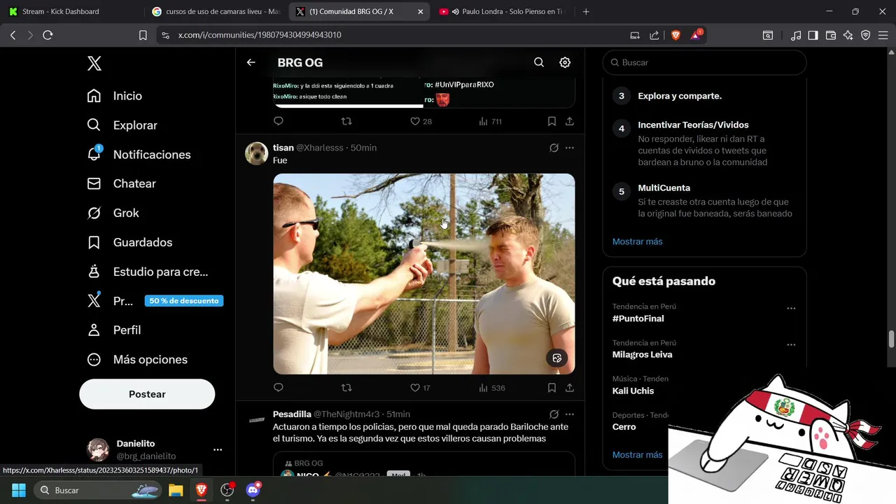View analytics showing 536 views
This screenshot has width=896, height=504.
coord(492,387)
